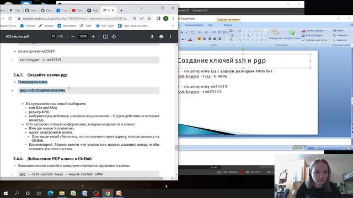Image resolution: width=353 pixels, height=198 pixels.
Task: Close the active PDF tab
Action: click(113, 10)
